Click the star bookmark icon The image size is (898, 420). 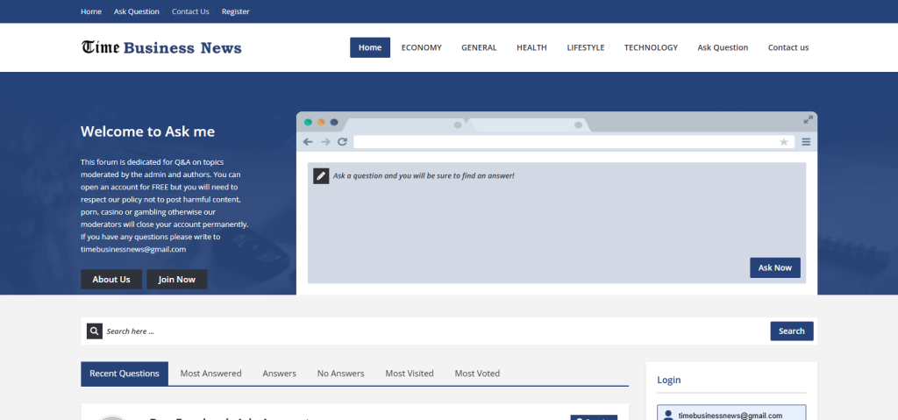pos(784,142)
